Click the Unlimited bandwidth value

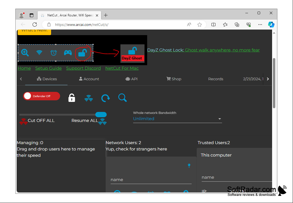pyautogui.click(x=143, y=119)
